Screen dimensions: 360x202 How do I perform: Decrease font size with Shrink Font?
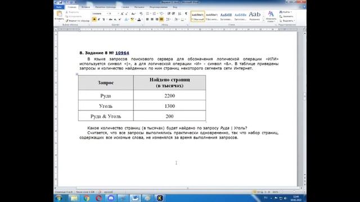click(127, 14)
